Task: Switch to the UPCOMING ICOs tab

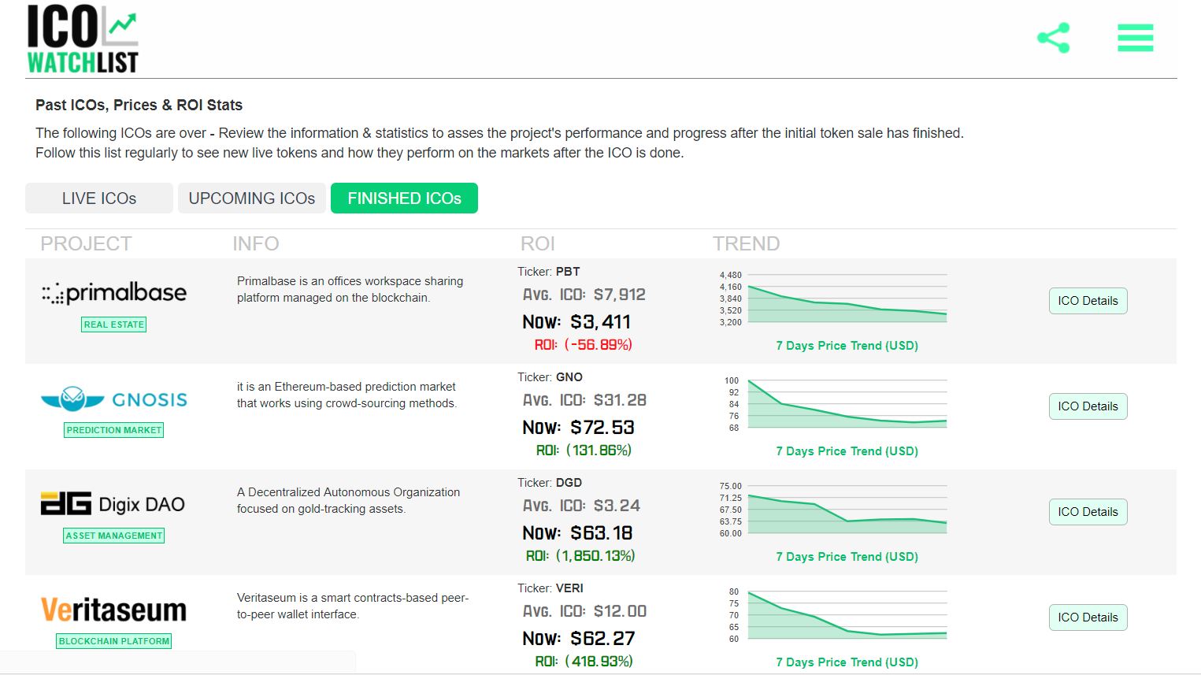Action: pyautogui.click(x=252, y=198)
